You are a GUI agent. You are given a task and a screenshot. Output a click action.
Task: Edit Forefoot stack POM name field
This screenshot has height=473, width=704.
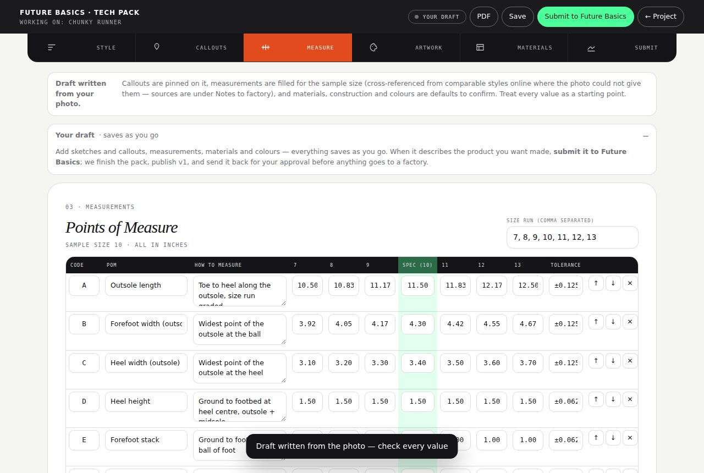pos(146,440)
